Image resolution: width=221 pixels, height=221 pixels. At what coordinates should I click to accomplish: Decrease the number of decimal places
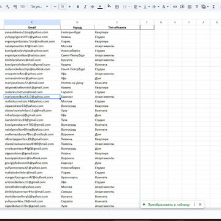7,7
